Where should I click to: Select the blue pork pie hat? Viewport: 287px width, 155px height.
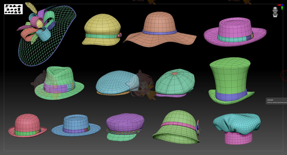pos(75,124)
